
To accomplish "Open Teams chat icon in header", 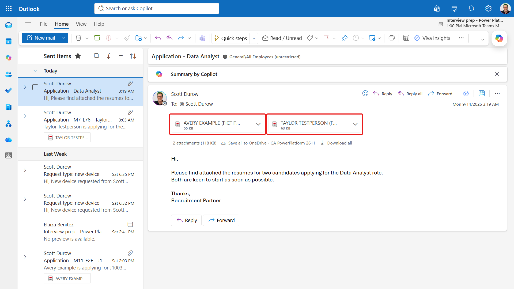I will click(x=437, y=9).
